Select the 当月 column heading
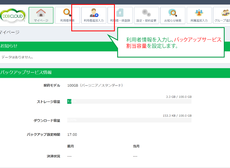The image size is (230, 168). coord(136,146)
